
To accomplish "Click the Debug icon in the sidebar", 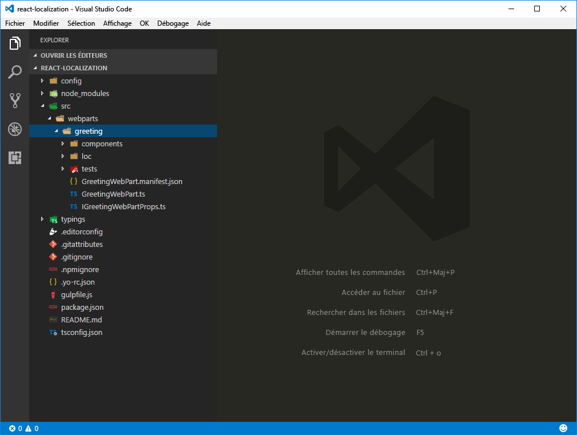I will [14, 129].
